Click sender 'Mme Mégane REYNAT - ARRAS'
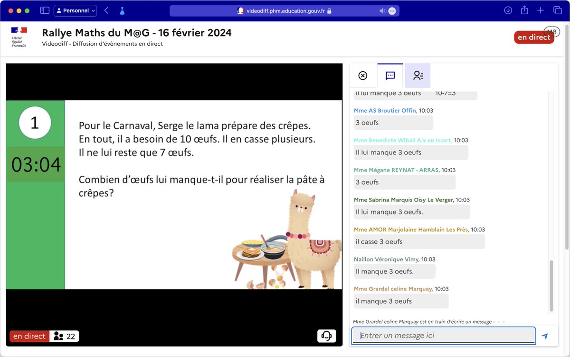The image size is (570, 357). [397, 170]
